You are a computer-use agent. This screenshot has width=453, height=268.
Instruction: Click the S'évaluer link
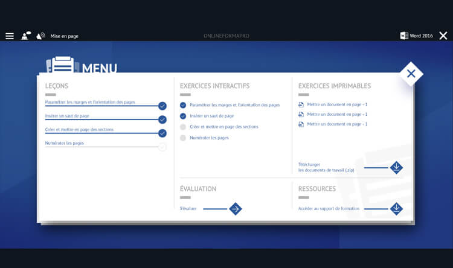tap(188, 208)
